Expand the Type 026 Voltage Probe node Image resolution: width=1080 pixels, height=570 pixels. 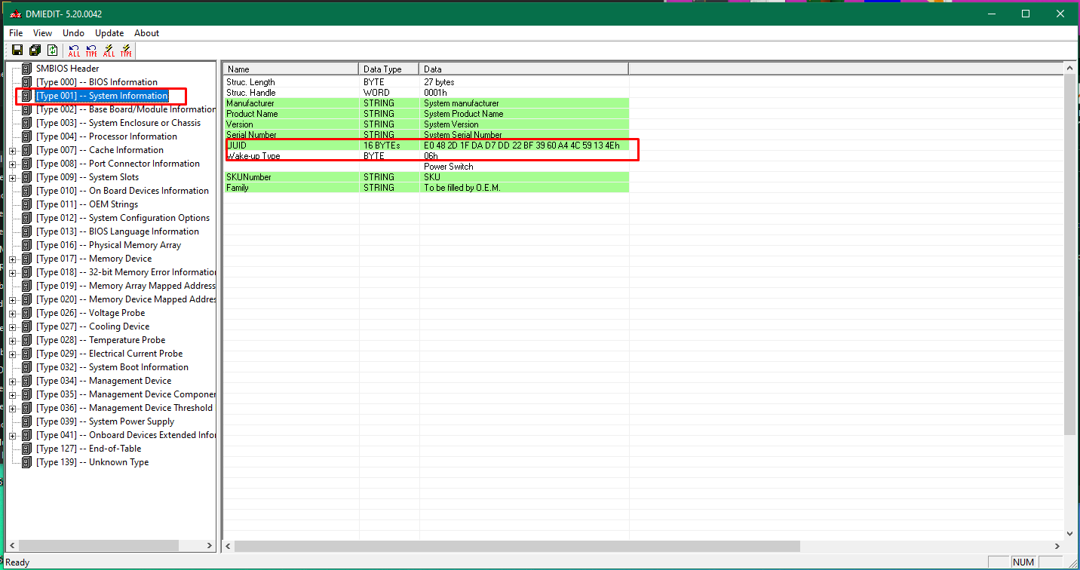click(12, 313)
